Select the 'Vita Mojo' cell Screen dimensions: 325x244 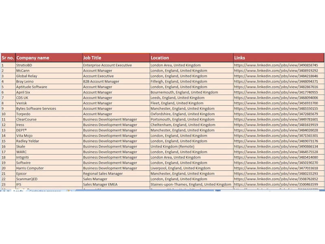coord(49,135)
